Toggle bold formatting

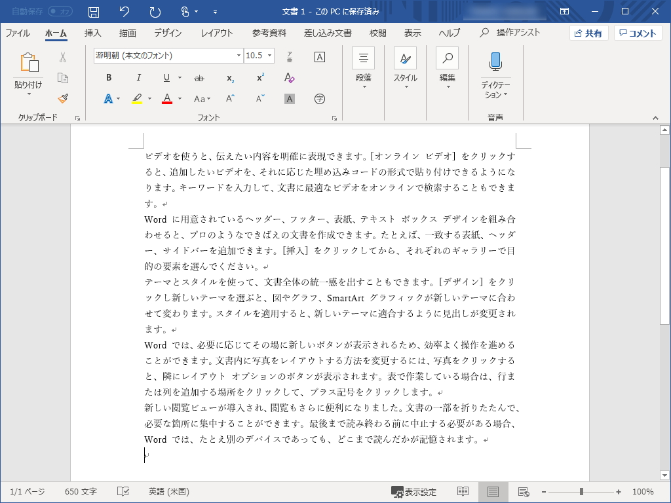[x=108, y=77]
